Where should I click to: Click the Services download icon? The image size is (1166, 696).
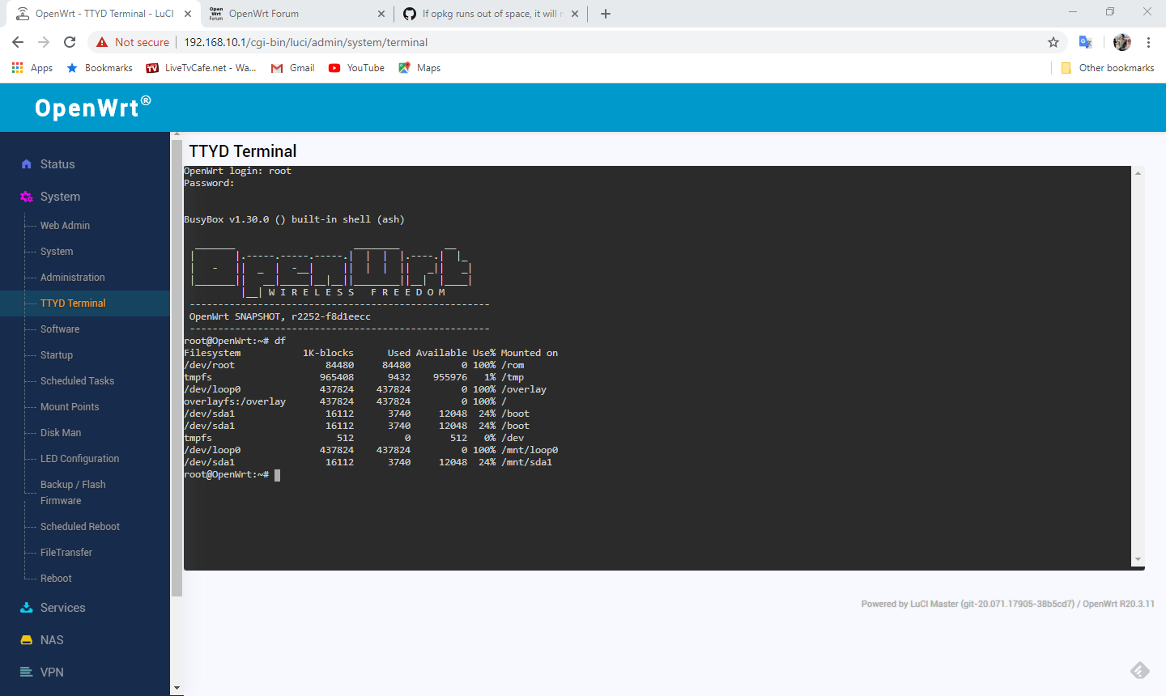pyautogui.click(x=26, y=608)
